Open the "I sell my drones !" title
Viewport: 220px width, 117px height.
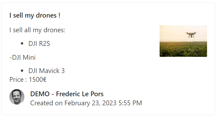click(35, 15)
